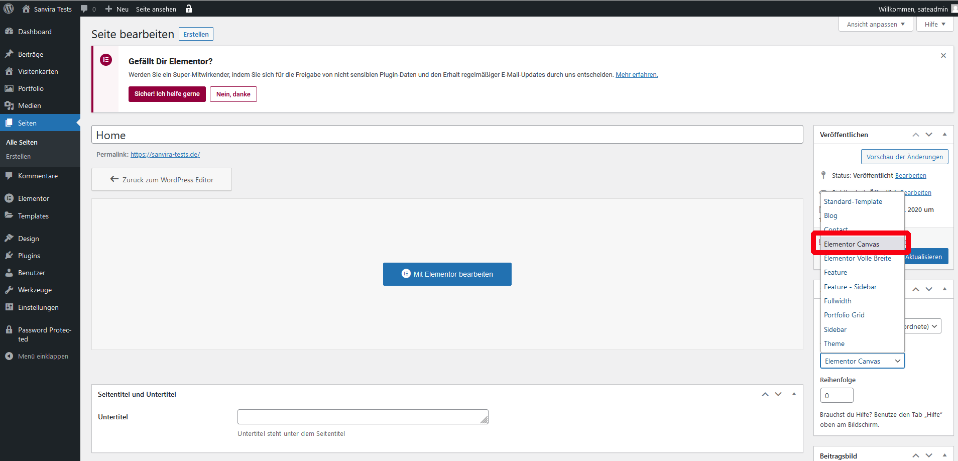Open Erstellen submenu item under Seiten
The width and height of the screenshot is (958, 461).
18,156
